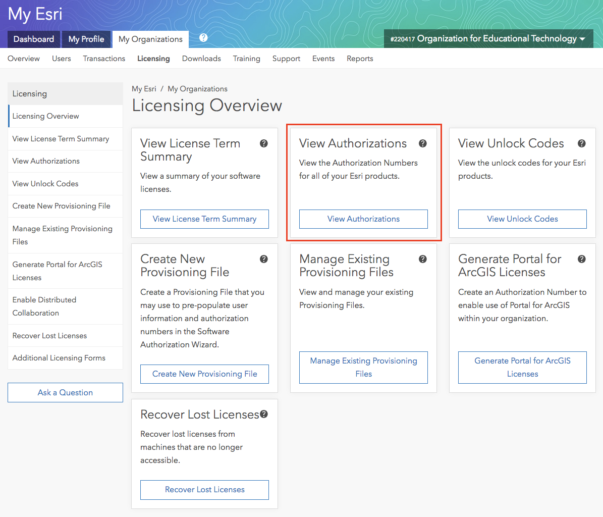Open Enable Distributed Collaboration in sidebar
Image resolution: width=603 pixels, height=517 pixels.
[x=66, y=306]
